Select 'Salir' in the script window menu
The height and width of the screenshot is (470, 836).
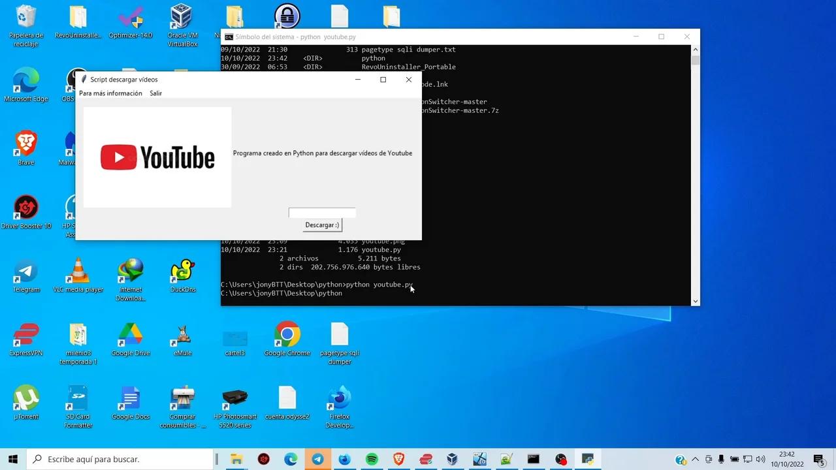tap(155, 93)
